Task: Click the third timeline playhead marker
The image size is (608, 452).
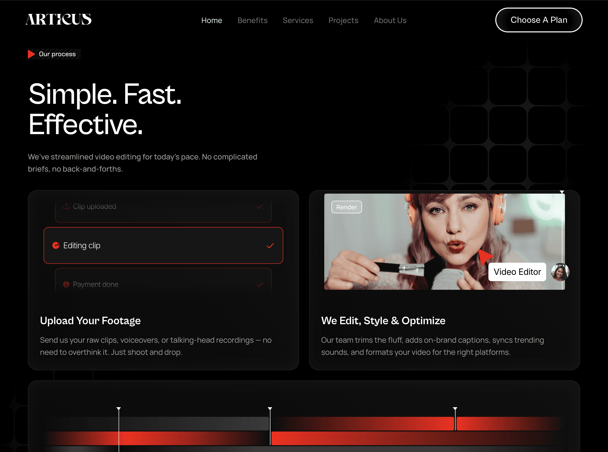Action: pos(455,409)
